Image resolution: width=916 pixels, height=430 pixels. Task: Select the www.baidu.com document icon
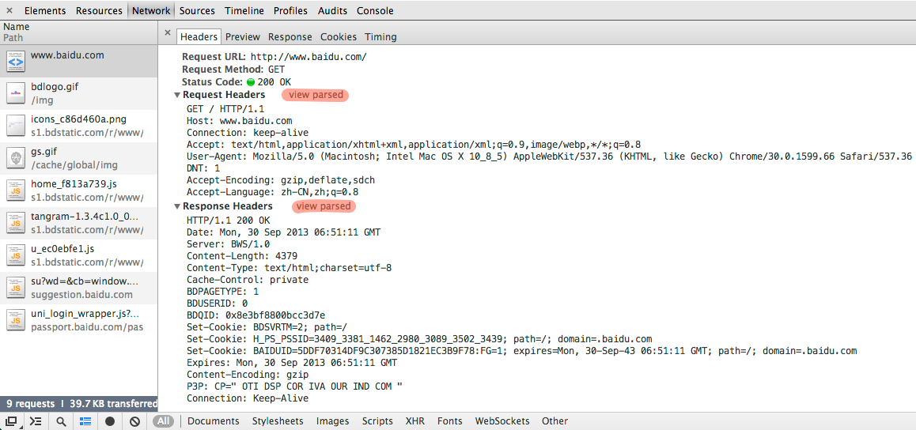tap(16, 61)
